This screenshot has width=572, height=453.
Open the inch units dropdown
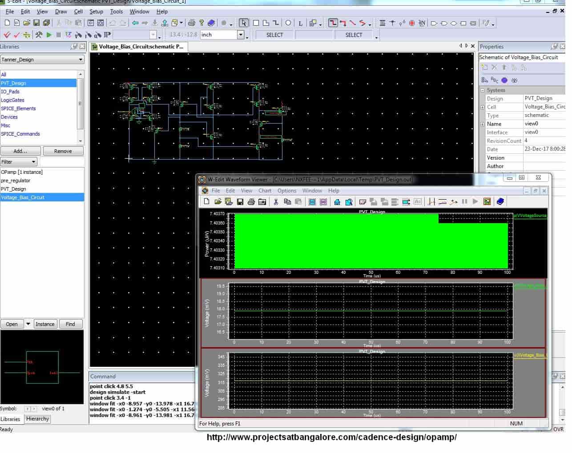click(241, 35)
